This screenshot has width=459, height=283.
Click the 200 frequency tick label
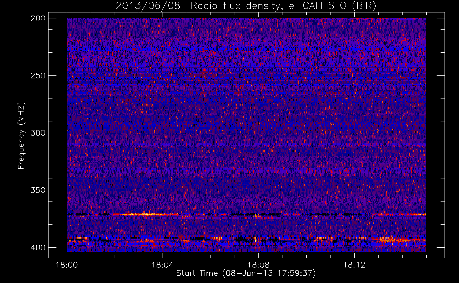coord(38,18)
